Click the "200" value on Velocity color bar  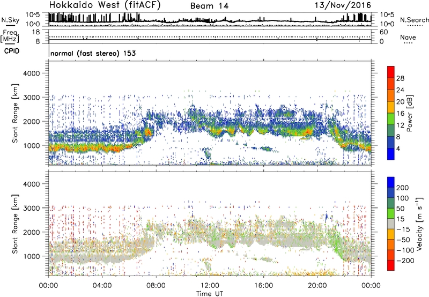point(403,188)
